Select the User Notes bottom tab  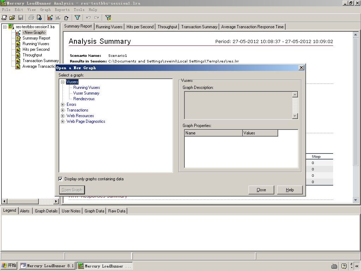pyautogui.click(x=71, y=211)
